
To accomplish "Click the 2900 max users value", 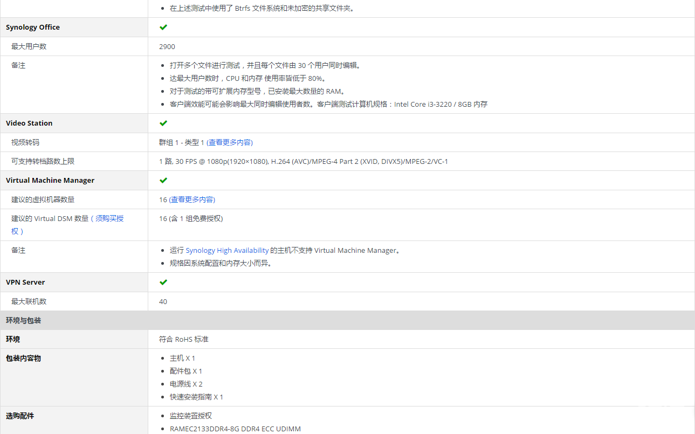I will [x=167, y=46].
